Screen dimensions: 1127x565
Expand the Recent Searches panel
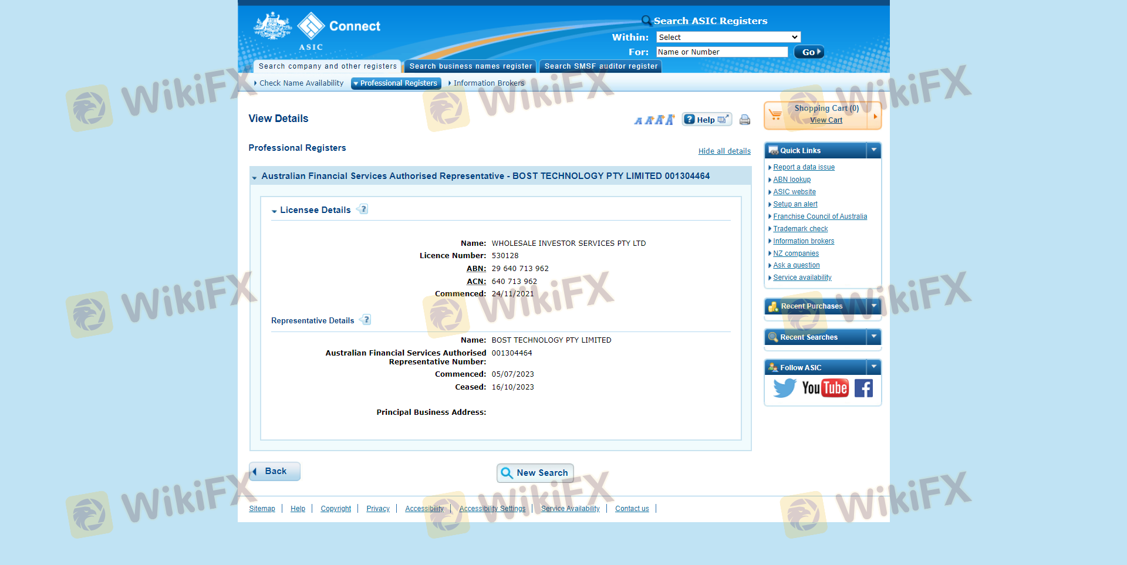[873, 337]
